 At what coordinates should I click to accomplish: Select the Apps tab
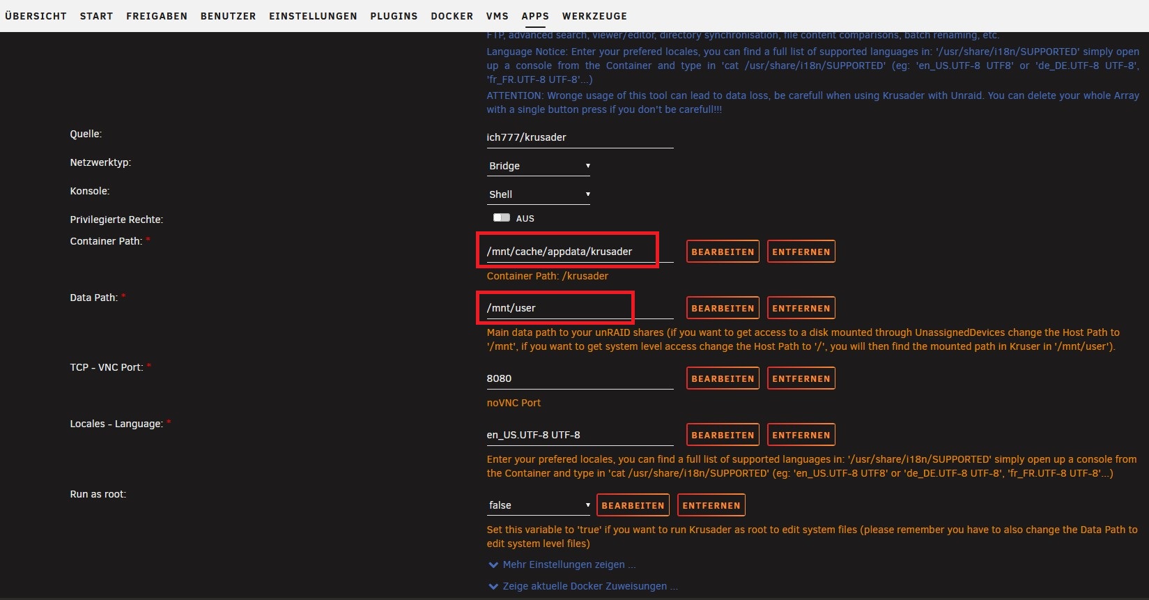pyautogui.click(x=535, y=16)
